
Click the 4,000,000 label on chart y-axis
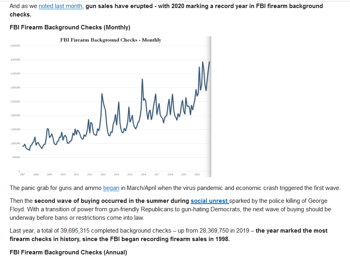point(15,60)
